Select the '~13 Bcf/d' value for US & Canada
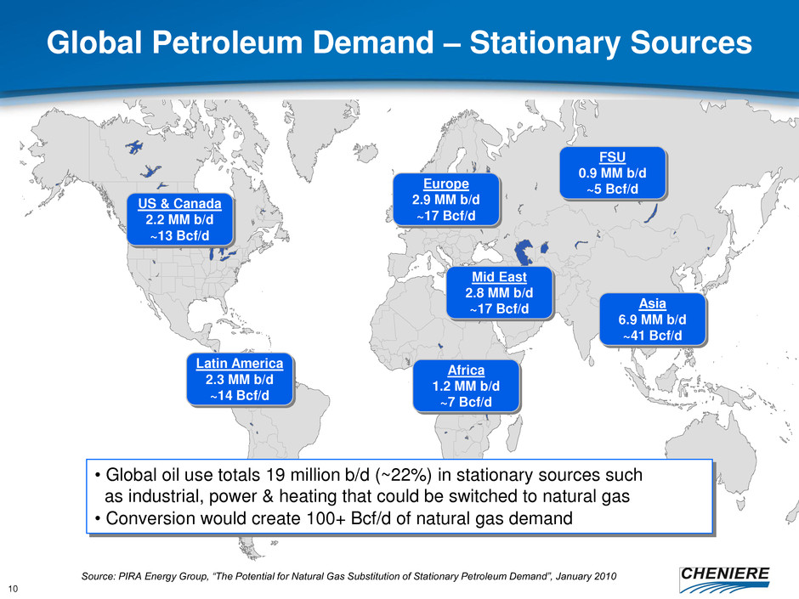 tap(178, 235)
